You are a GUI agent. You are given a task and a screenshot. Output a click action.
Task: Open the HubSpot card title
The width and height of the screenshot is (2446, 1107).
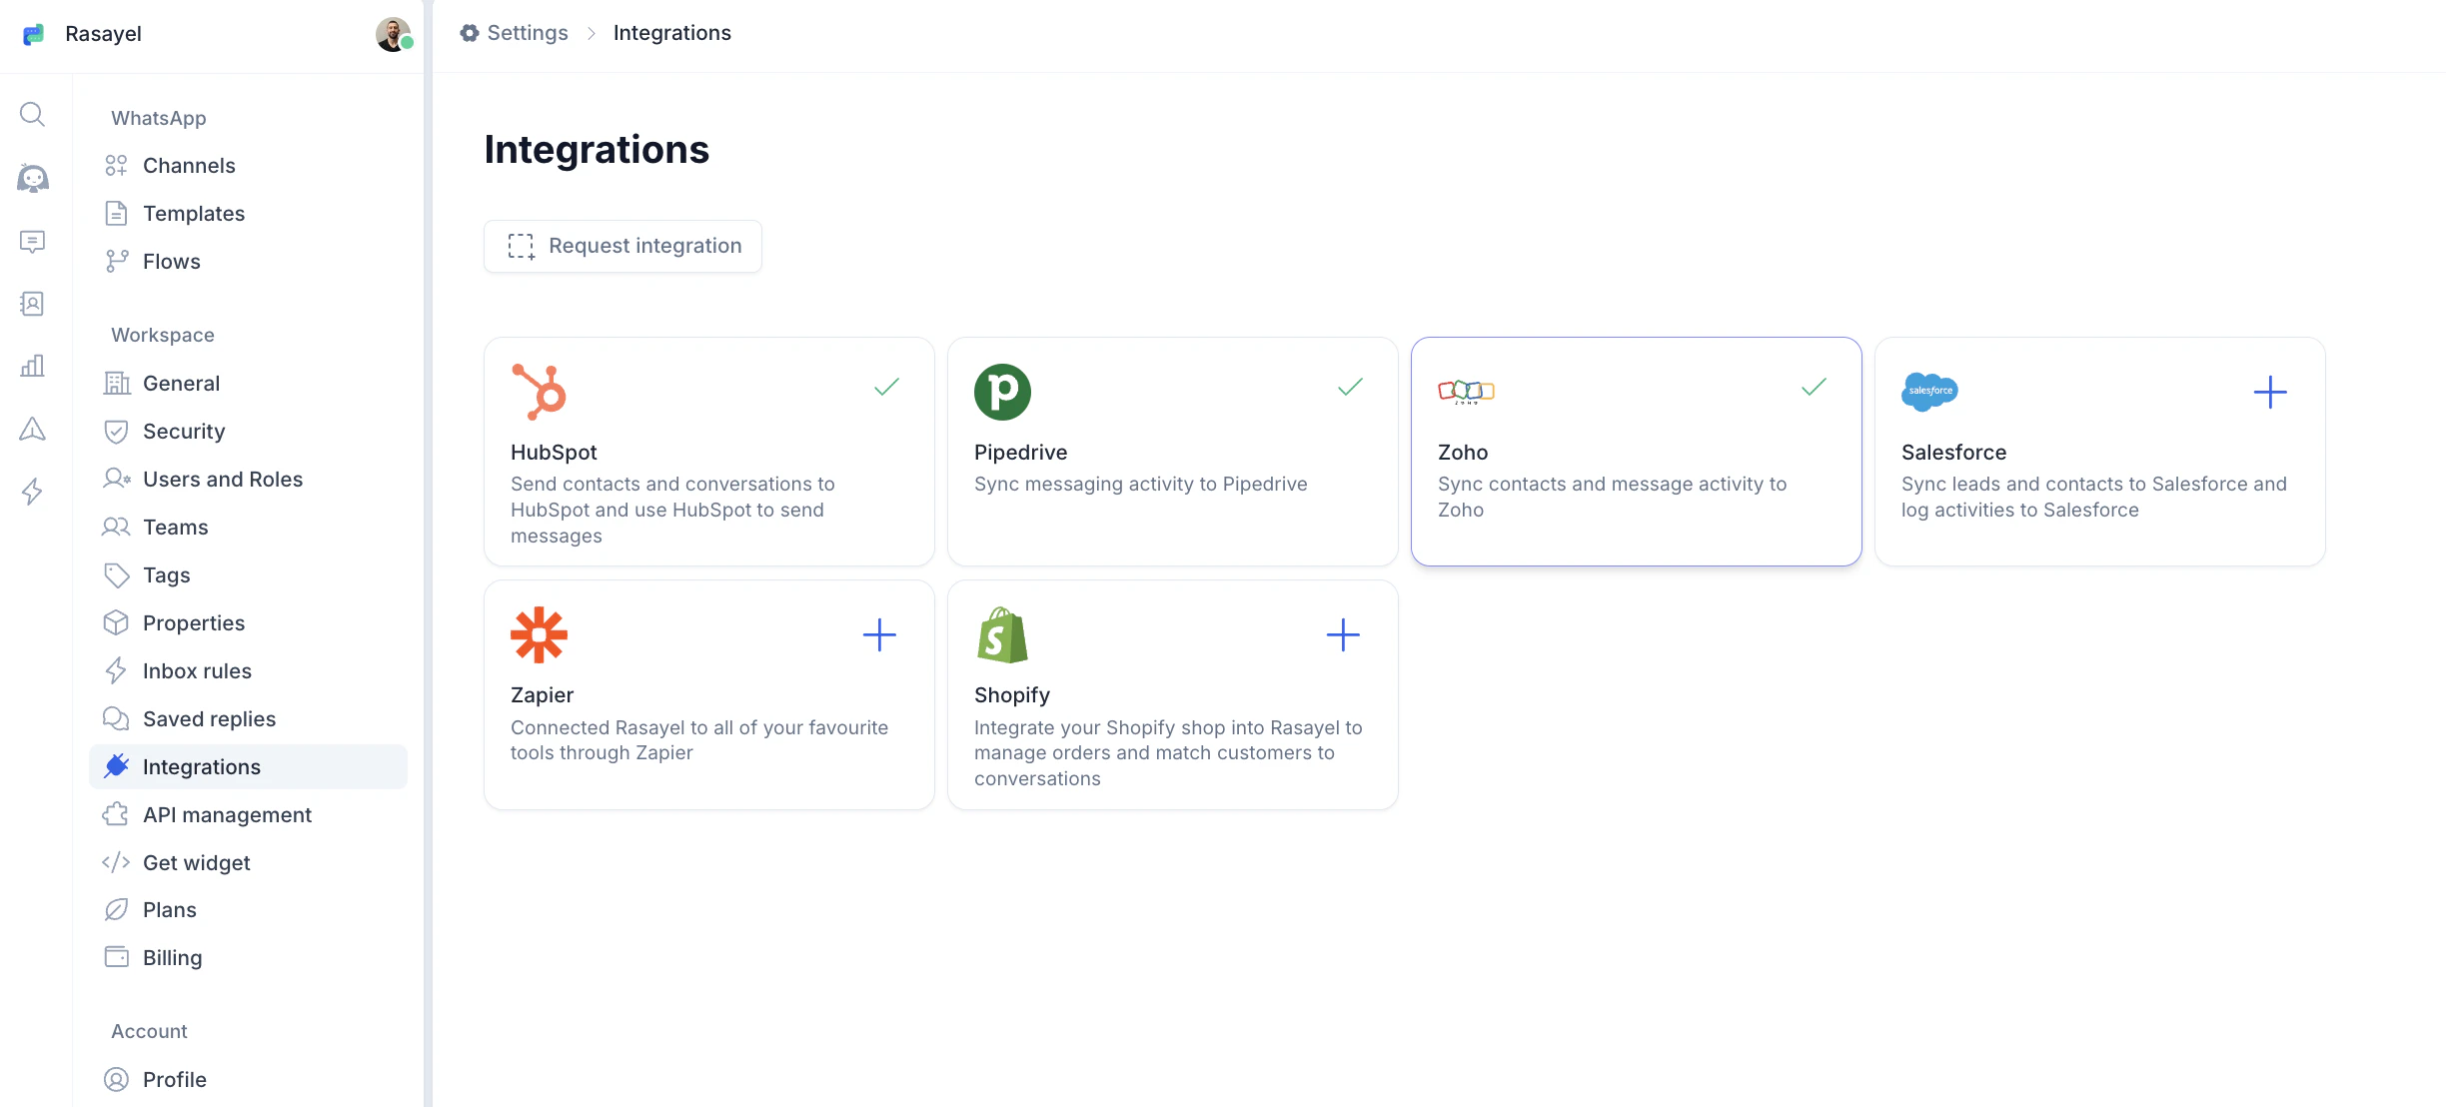coord(554,453)
